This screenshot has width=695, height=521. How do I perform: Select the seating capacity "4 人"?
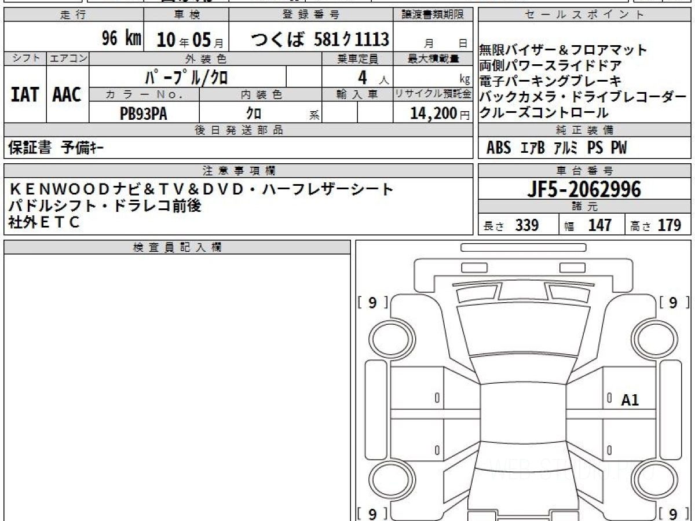(x=373, y=77)
